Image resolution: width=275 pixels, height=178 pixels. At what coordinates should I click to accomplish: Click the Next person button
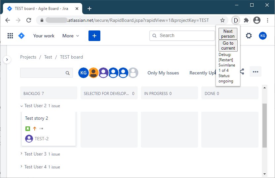tap(228, 34)
